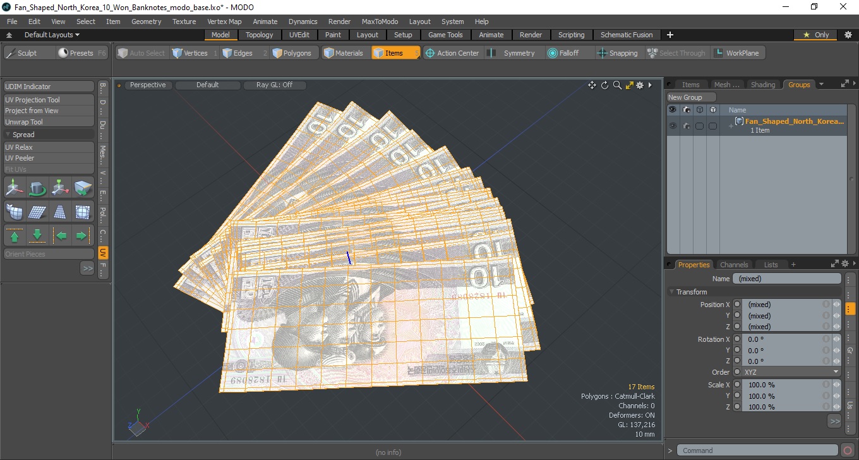Click align UVs left arrow icon
Screen dimensions: 859x460
(x=61, y=236)
